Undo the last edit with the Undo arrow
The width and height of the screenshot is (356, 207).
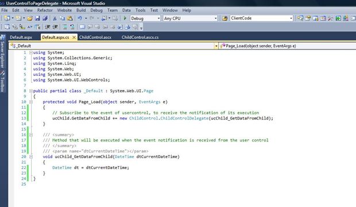[80, 18]
